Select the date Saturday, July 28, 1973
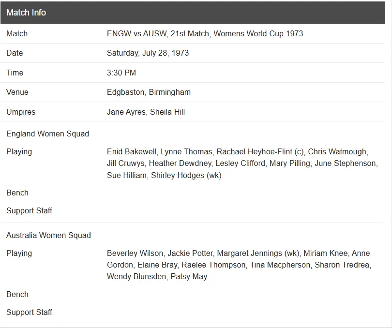392x328 pixels. click(148, 53)
